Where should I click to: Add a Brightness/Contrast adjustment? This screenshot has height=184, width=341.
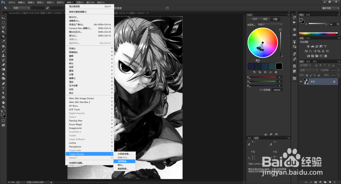click(x=308, y=46)
